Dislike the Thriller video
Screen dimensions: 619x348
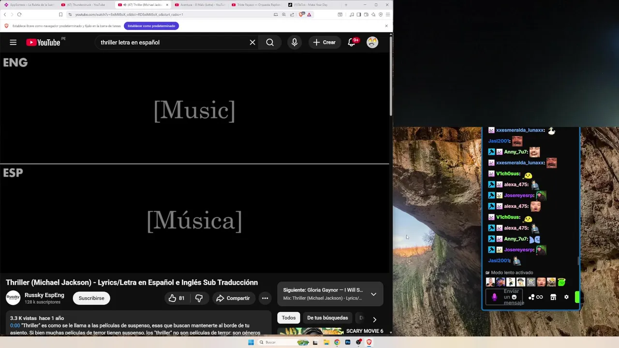[x=199, y=298]
